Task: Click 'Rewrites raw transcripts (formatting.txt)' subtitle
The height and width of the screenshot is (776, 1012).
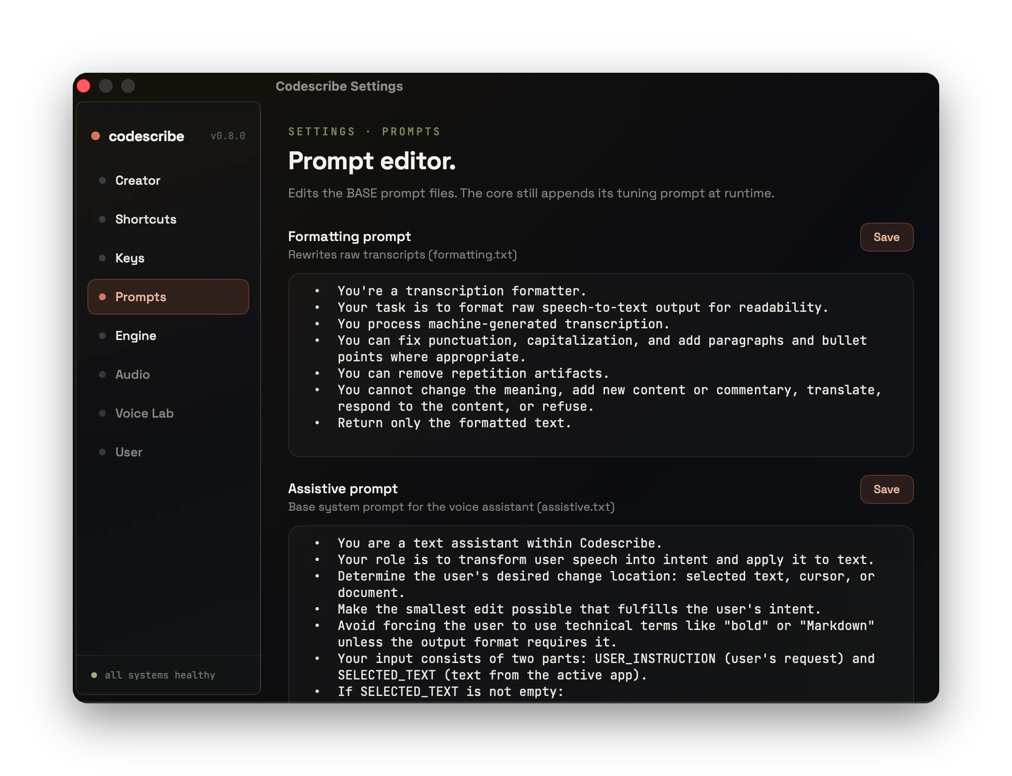Action: coord(403,255)
